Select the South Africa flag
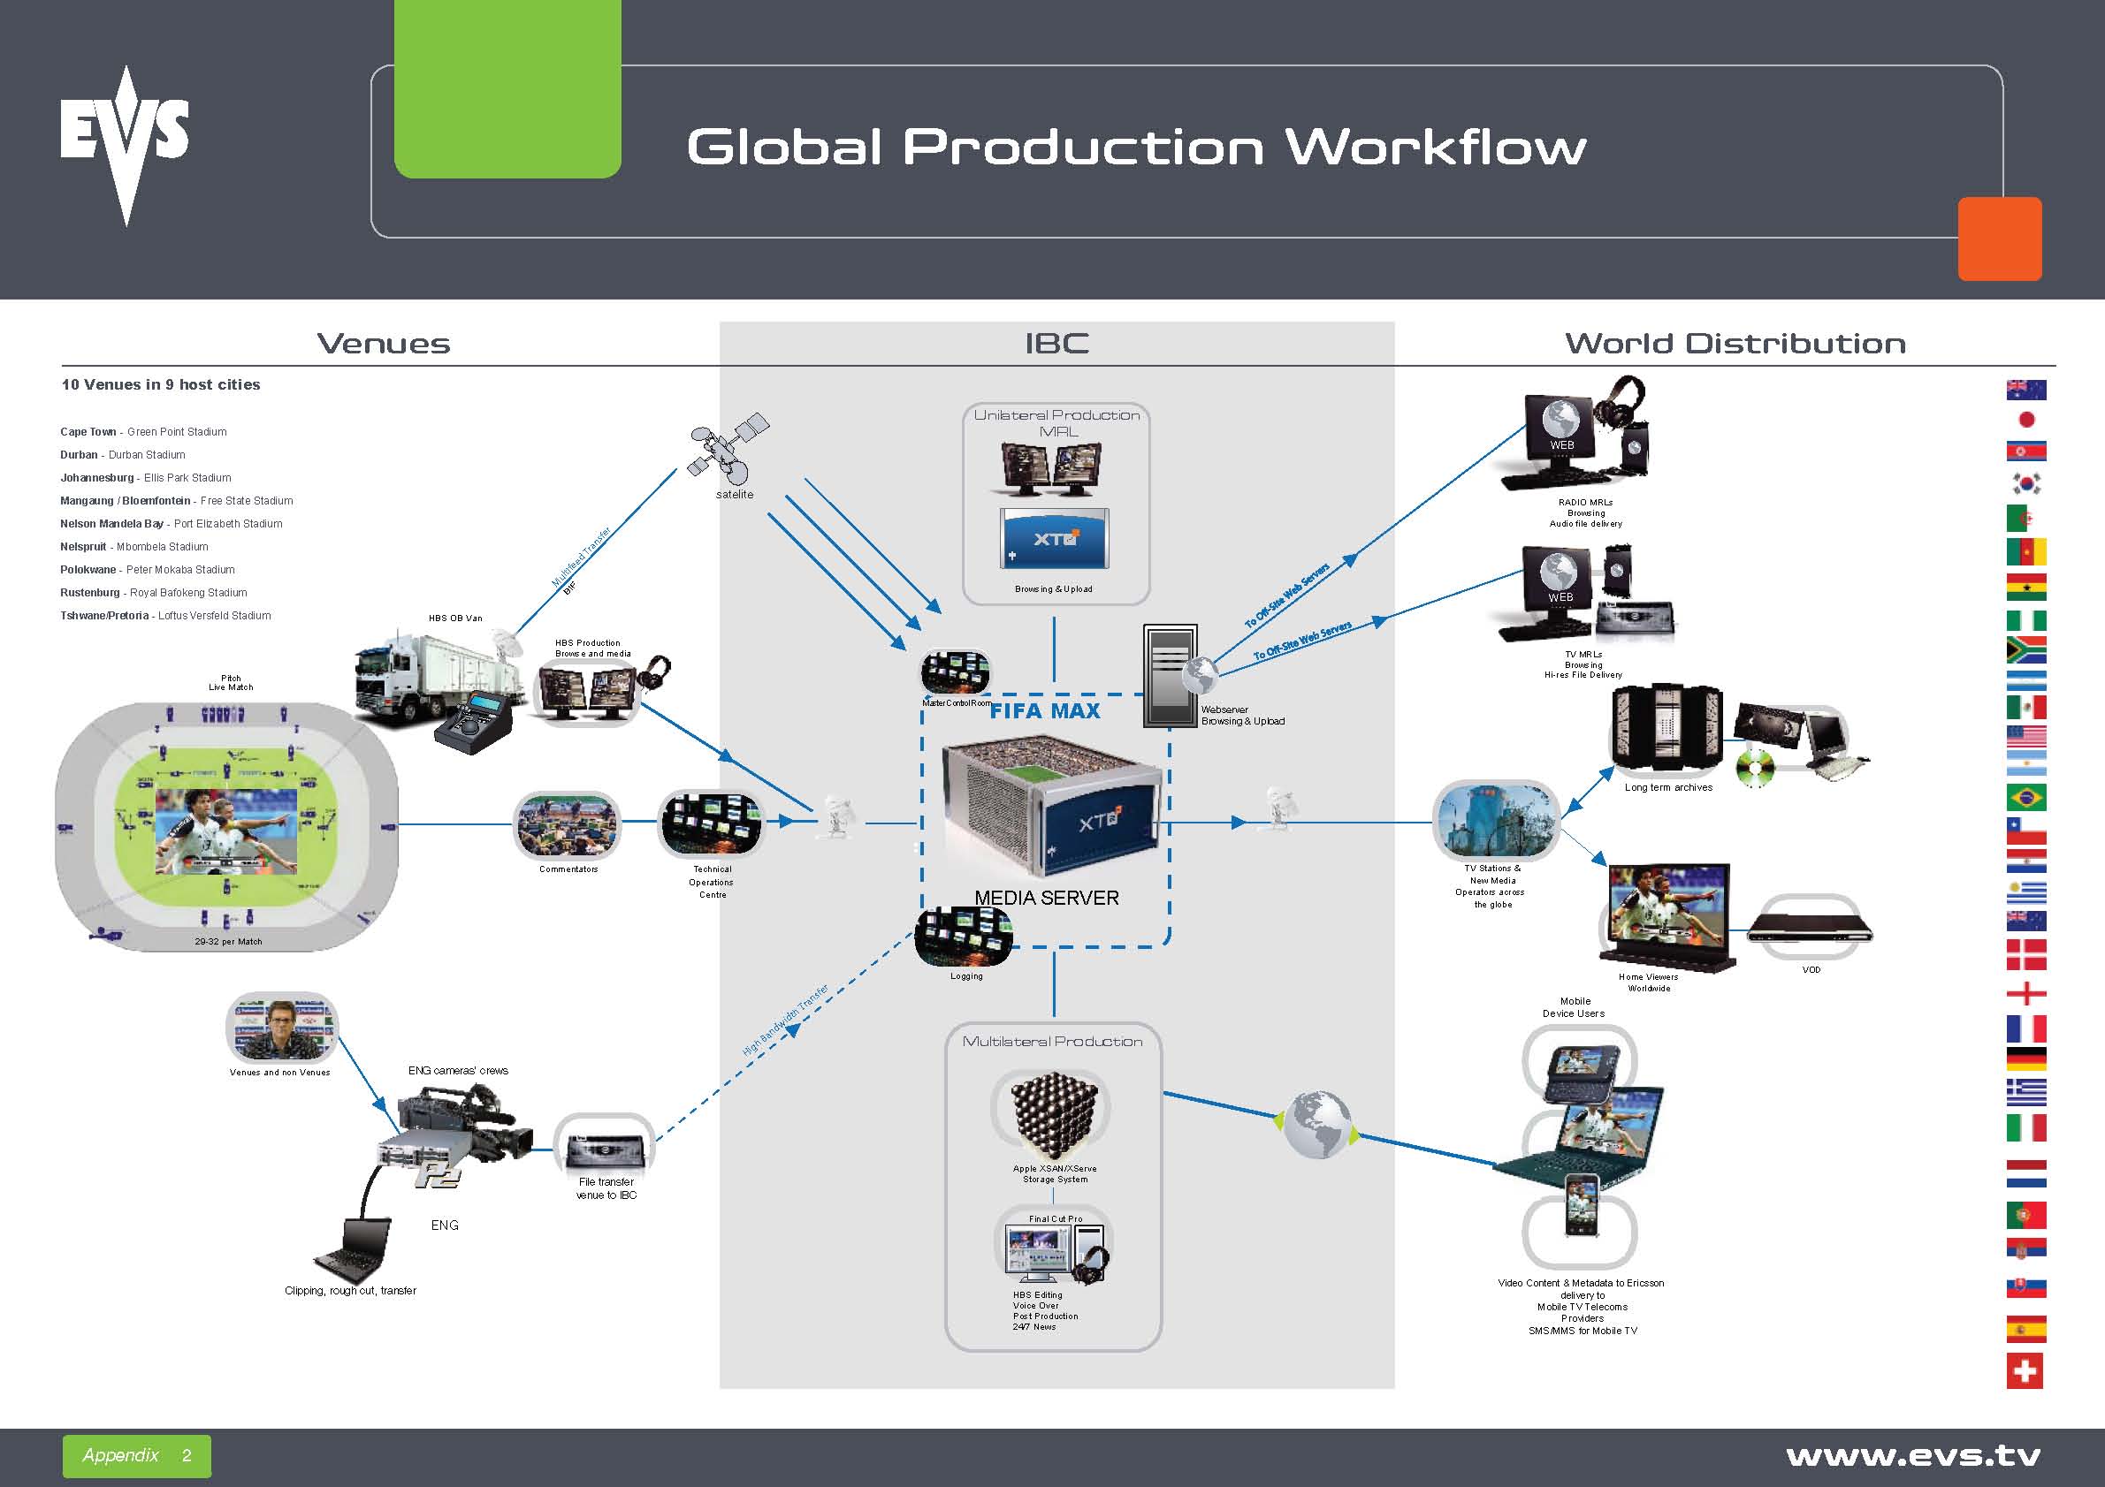The height and width of the screenshot is (1487, 2105). 2026,649
